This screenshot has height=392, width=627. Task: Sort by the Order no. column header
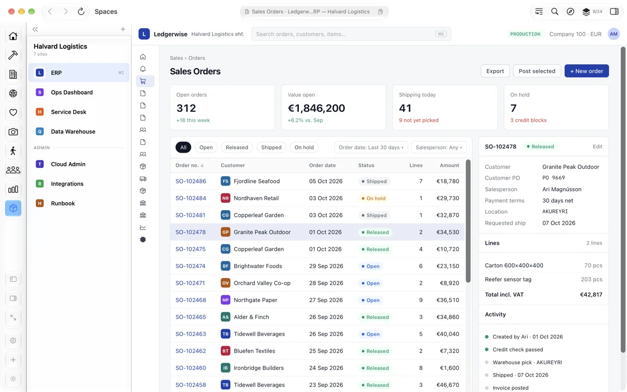click(x=190, y=165)
